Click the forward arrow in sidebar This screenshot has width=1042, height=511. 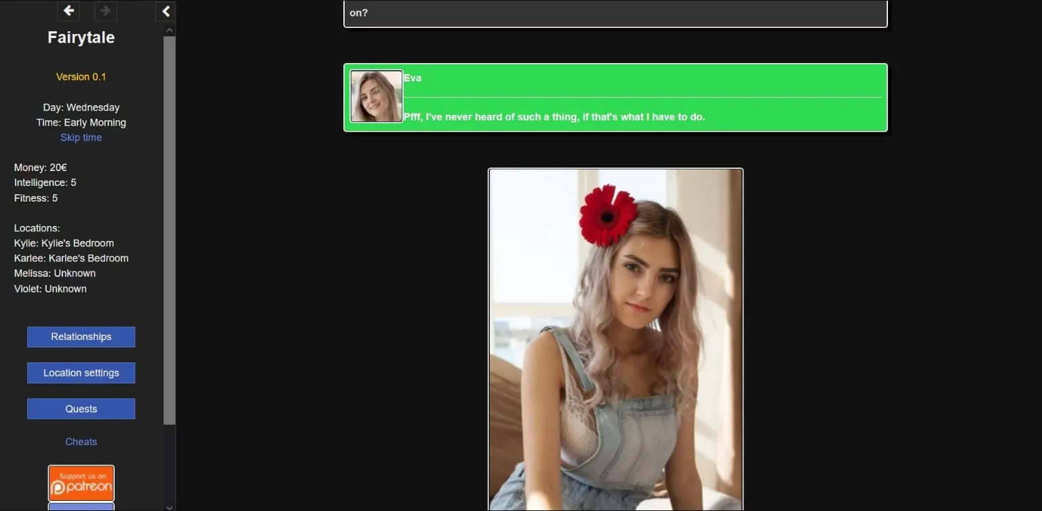point(105,11)
